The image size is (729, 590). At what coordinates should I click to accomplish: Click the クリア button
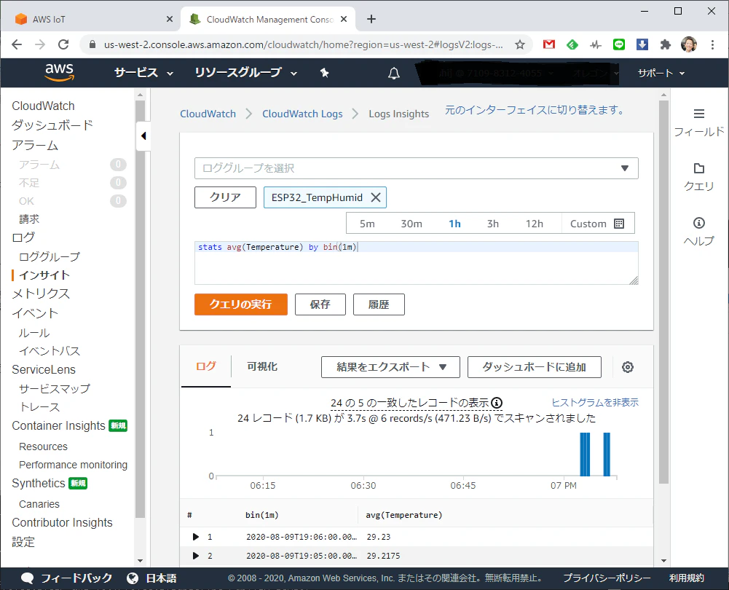tap(225, 197)
